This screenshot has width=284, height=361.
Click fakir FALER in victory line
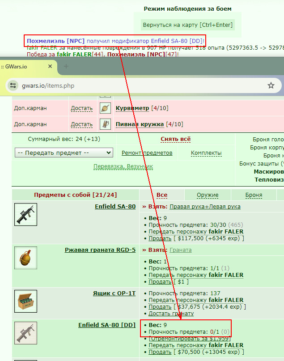(x=74, y=55)
